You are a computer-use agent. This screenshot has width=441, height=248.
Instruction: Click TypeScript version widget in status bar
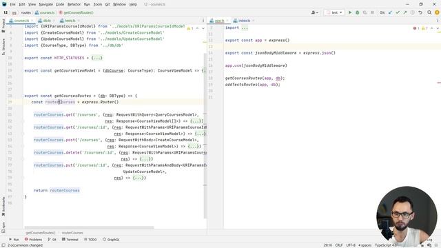click(386, 245)
